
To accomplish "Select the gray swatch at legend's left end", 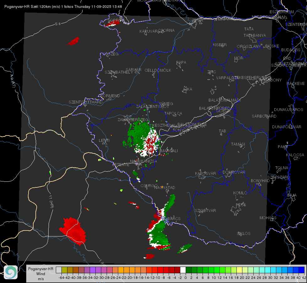I will 59,270.
